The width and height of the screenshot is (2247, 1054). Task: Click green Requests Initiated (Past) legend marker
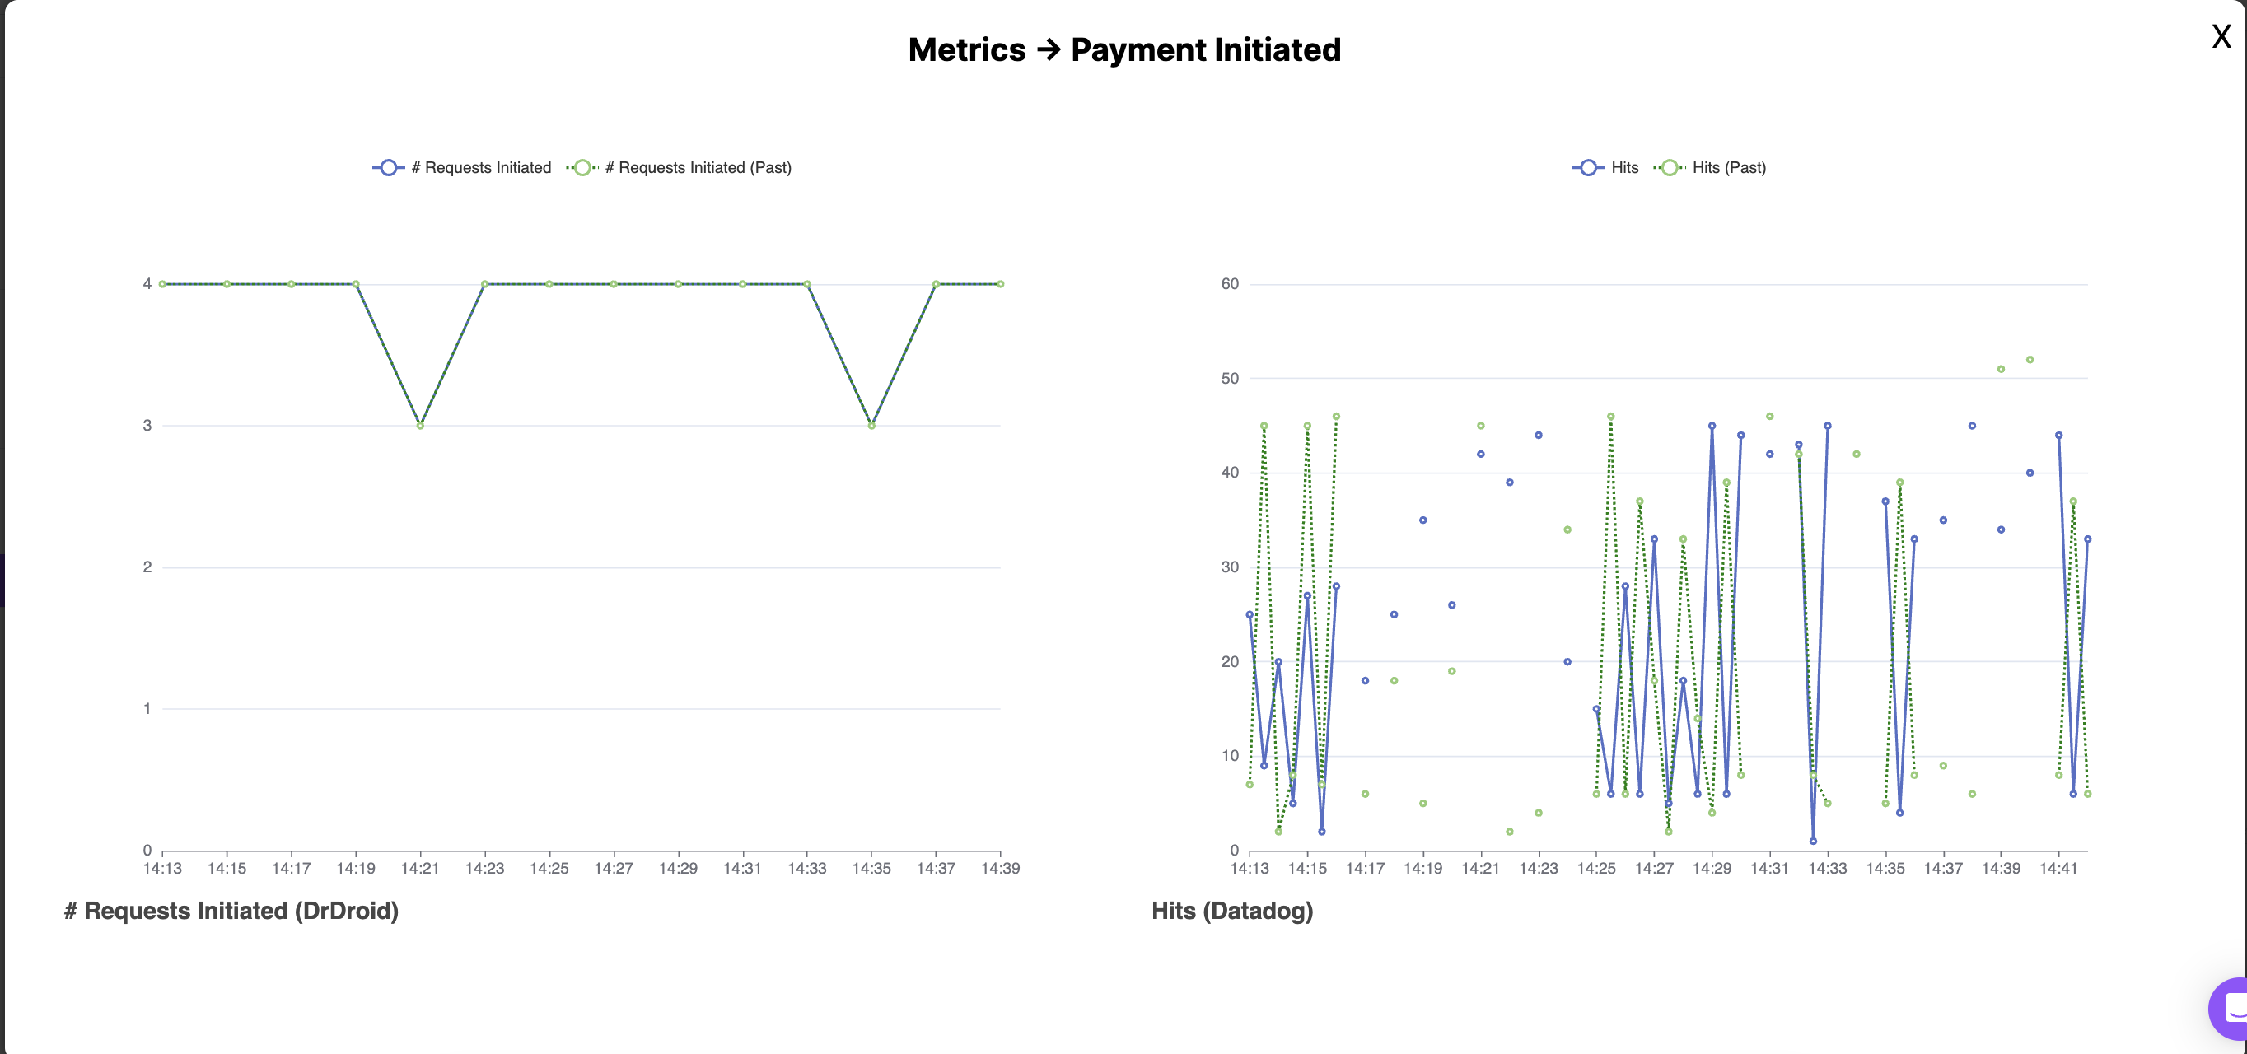click(582, 167)
